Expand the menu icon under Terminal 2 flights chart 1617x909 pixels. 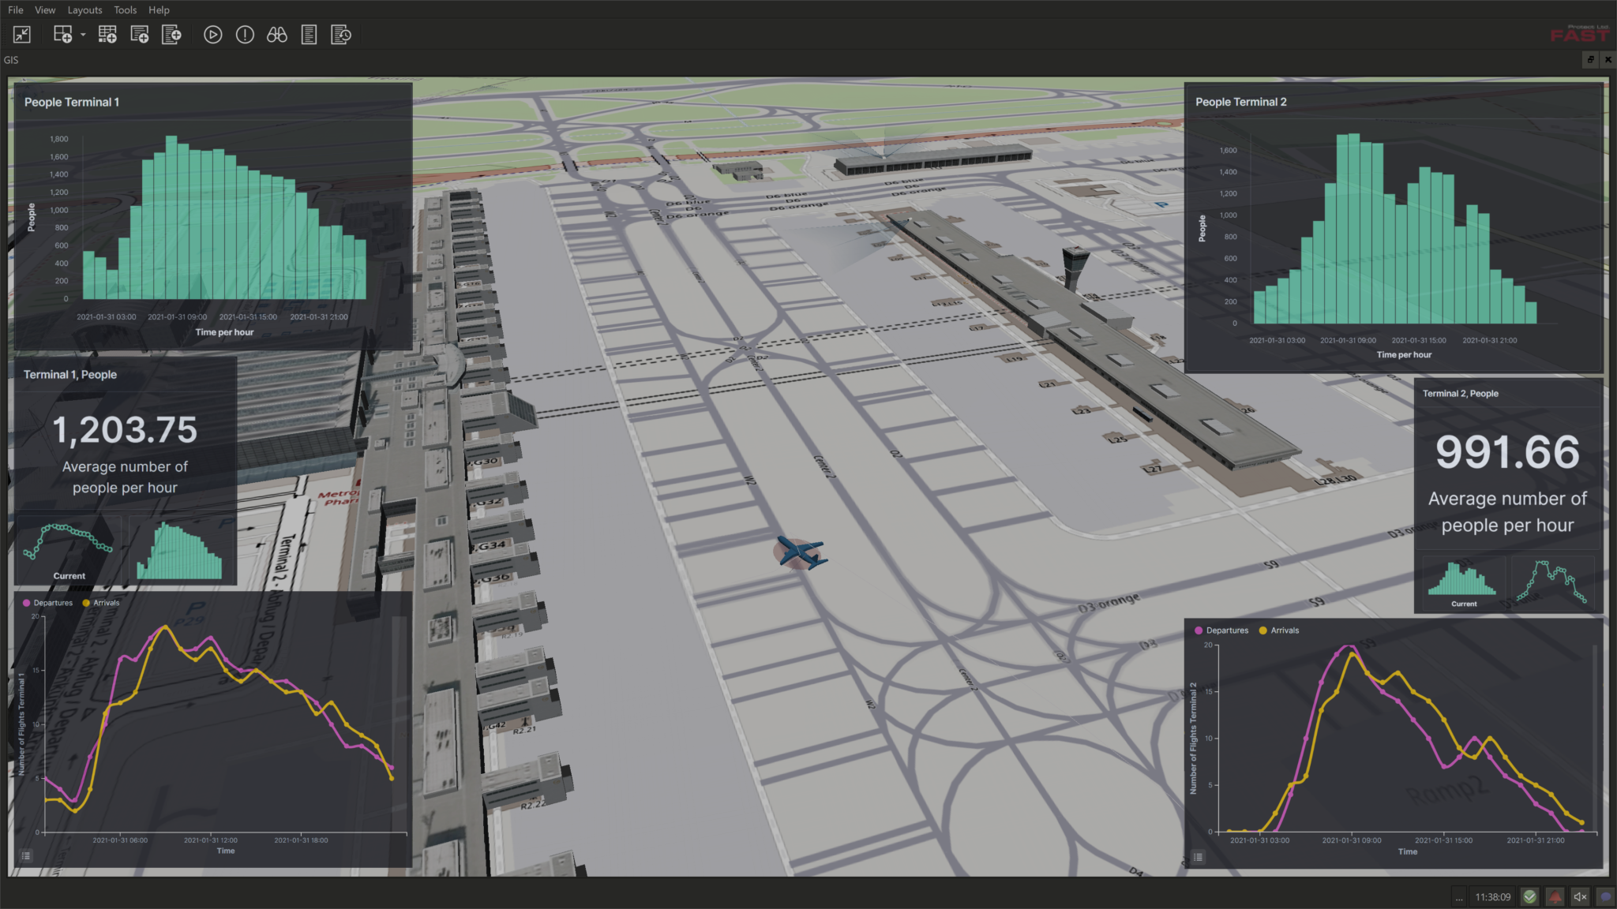point(1199,857)
